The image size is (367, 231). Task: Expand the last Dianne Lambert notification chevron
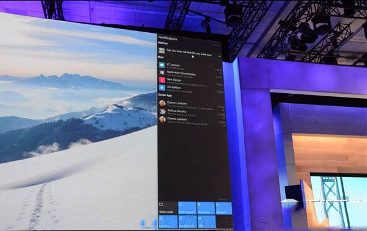(224, 125)
